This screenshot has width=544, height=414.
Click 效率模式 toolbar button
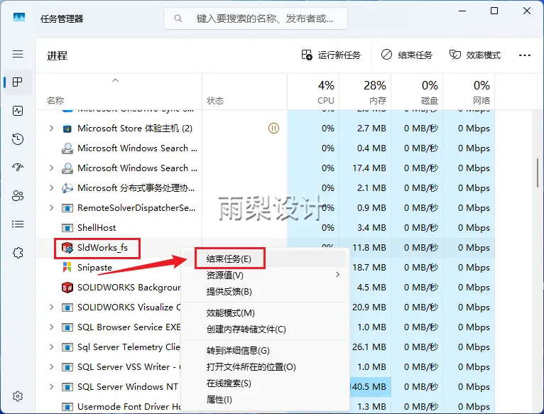click(475, 55)
